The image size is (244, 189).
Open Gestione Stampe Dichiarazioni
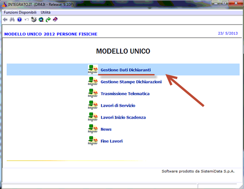pyautogui.click(x=131, y=82)
